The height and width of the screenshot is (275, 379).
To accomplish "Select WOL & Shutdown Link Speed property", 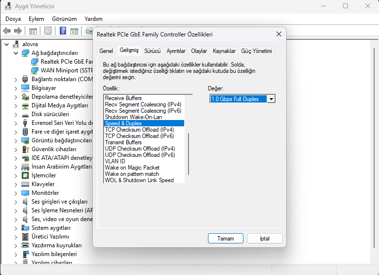I will 144,180.
